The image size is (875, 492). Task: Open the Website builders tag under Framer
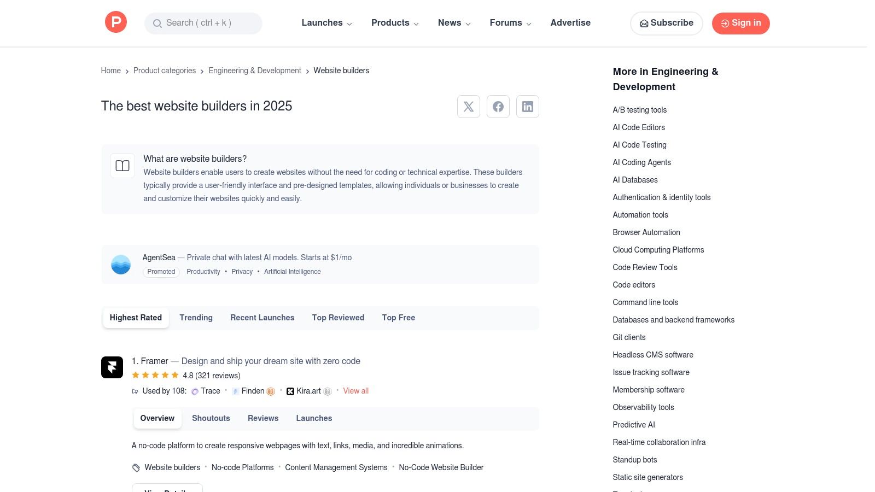point(172,467)
